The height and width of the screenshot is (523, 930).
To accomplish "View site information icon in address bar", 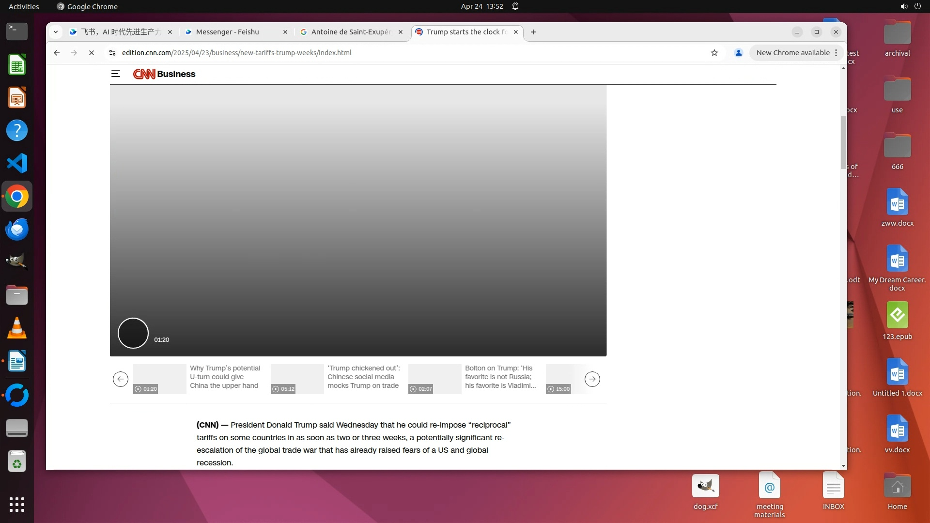I will pyautogui.click(x=112, y=53).
